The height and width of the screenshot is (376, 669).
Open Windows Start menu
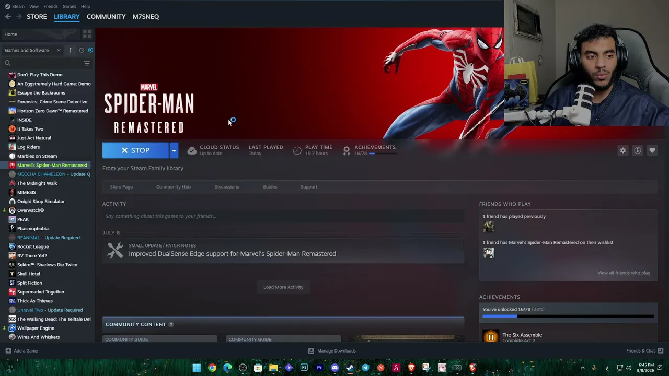click(x=197, y=368)
